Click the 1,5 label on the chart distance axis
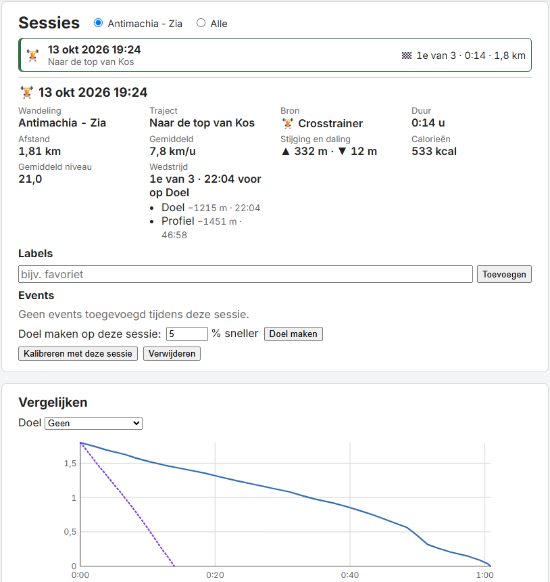The width and height of the screenshot is (550, 582). click(x=70, y=463)
